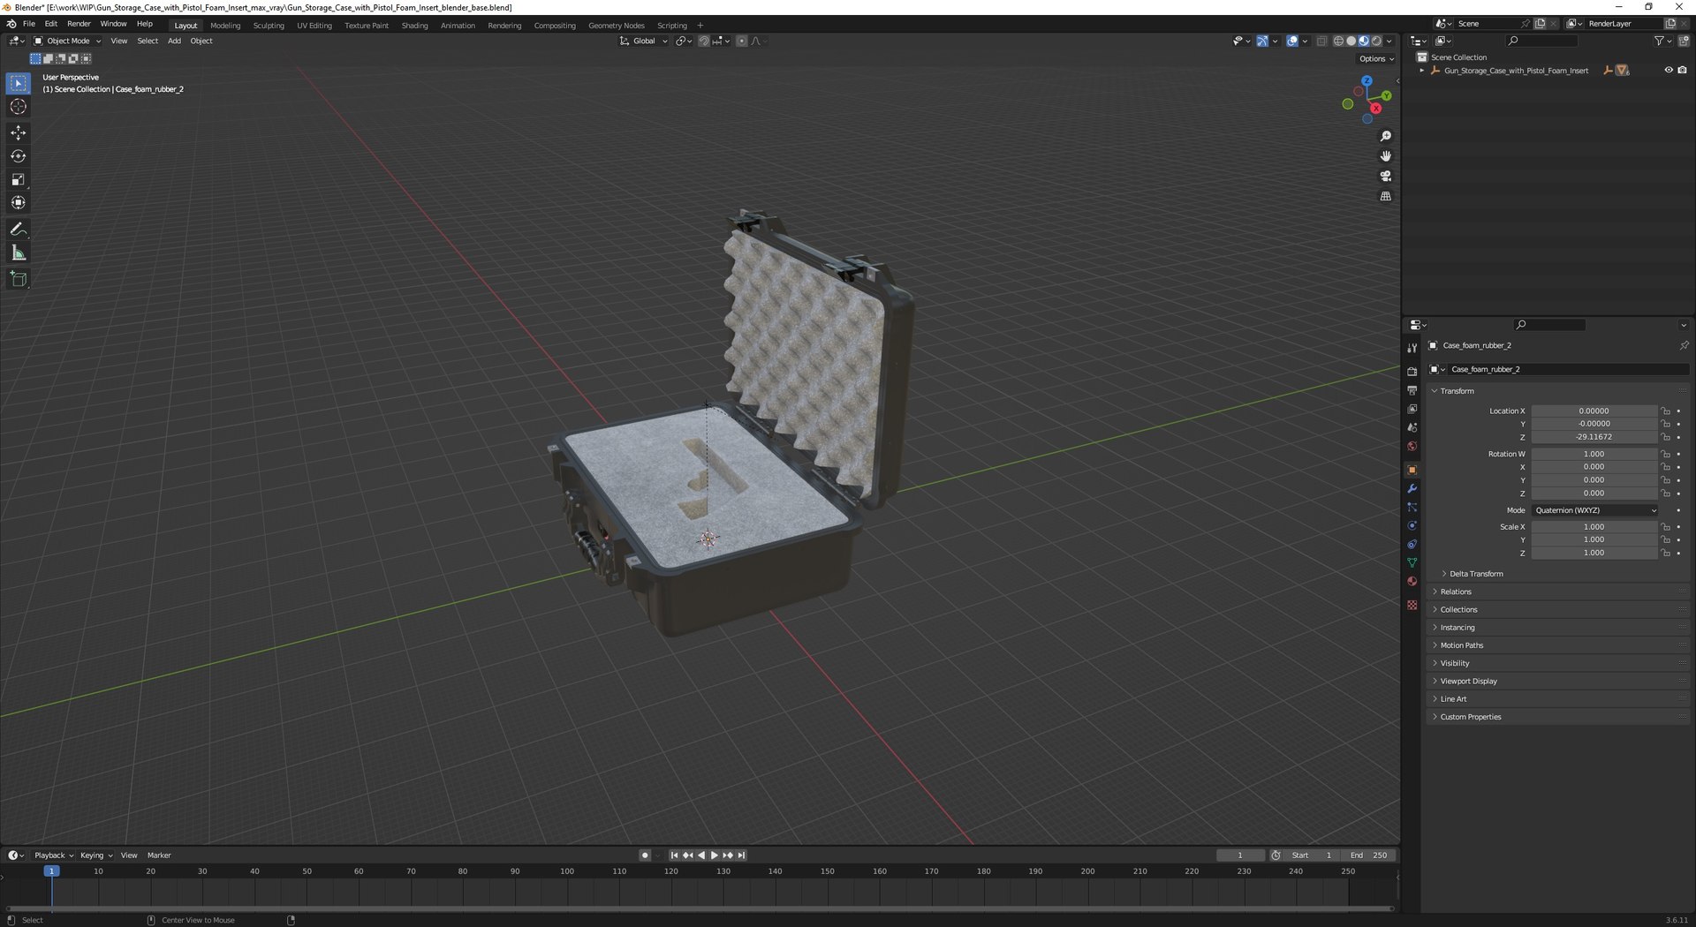The image size is (1696, 927).
Task: Toggle the camera view icon
Action: coord(1385,177)
